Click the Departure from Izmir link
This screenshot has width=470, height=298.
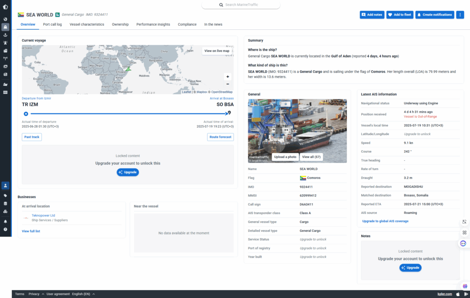[36, 98]
